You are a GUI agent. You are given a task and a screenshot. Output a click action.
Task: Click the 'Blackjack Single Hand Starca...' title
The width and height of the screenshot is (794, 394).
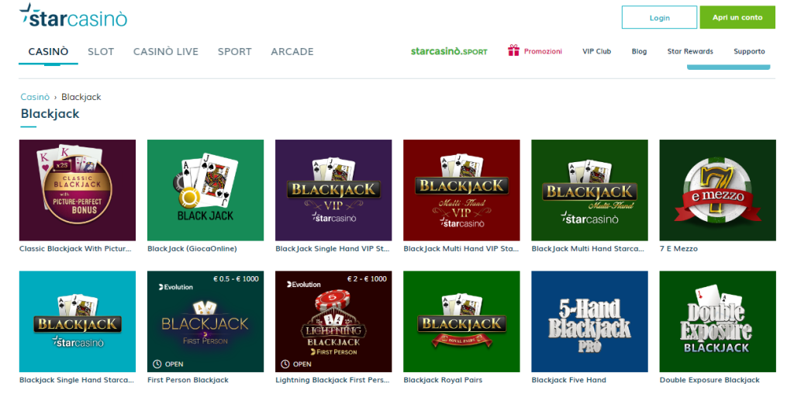(77, 380)
